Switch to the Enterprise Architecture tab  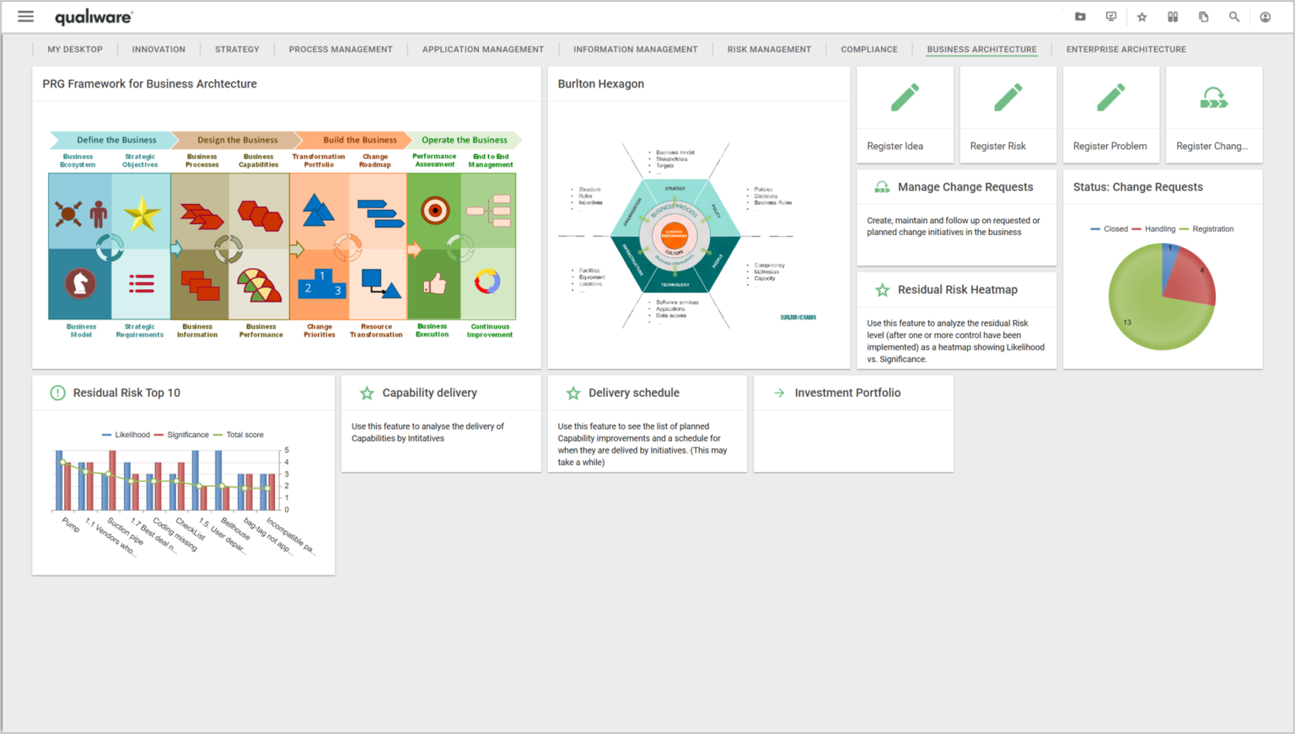click(x=1126, y=49)
